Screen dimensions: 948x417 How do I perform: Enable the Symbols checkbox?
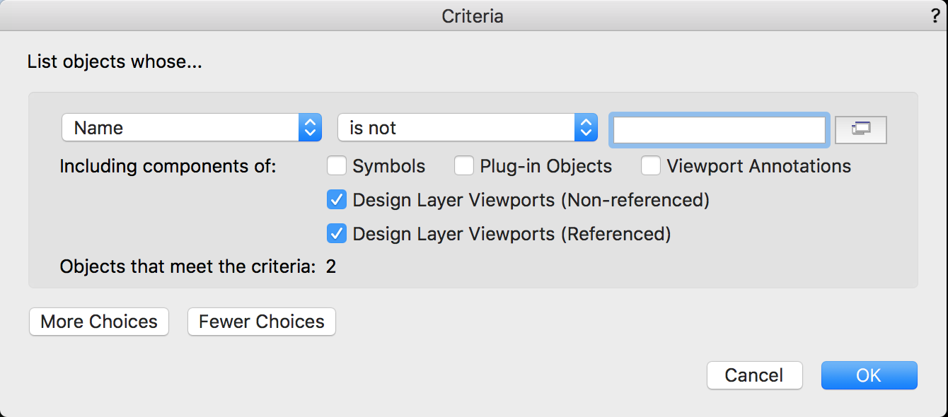pos(337,166)
